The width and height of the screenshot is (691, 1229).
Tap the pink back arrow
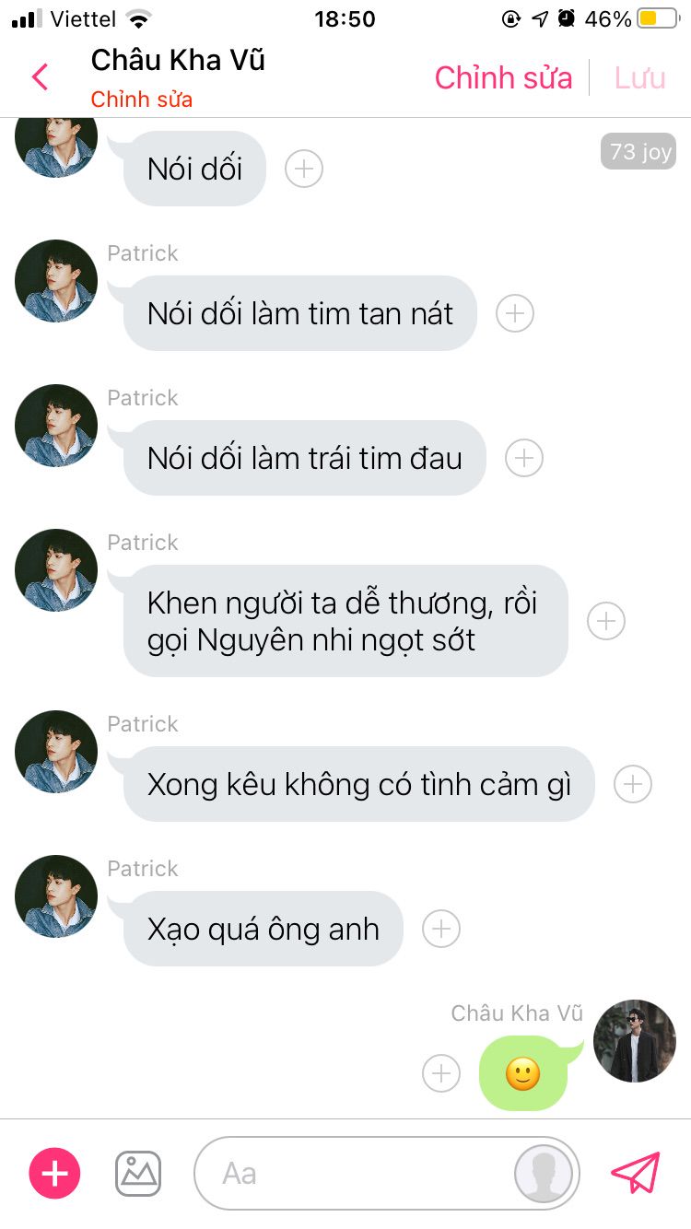pos(40,77)
